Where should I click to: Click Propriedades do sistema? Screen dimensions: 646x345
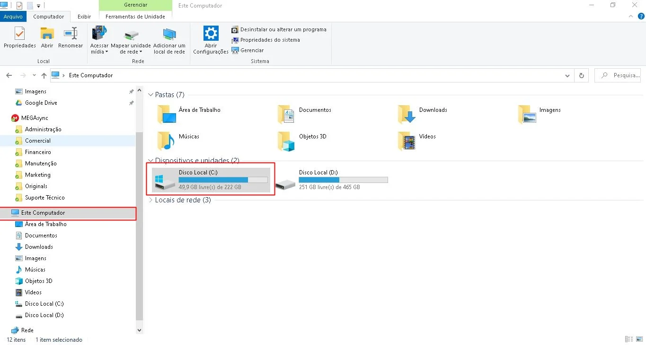click(269, 40)
